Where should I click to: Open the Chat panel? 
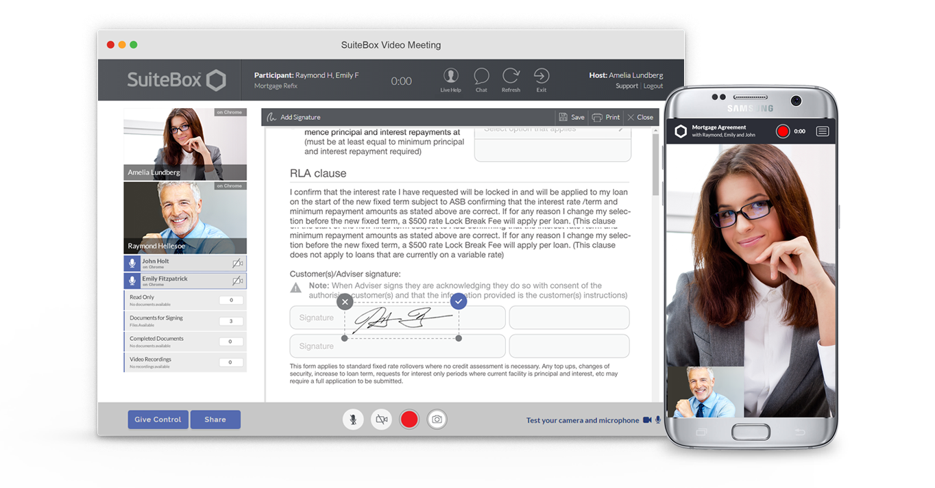[481, 80]
